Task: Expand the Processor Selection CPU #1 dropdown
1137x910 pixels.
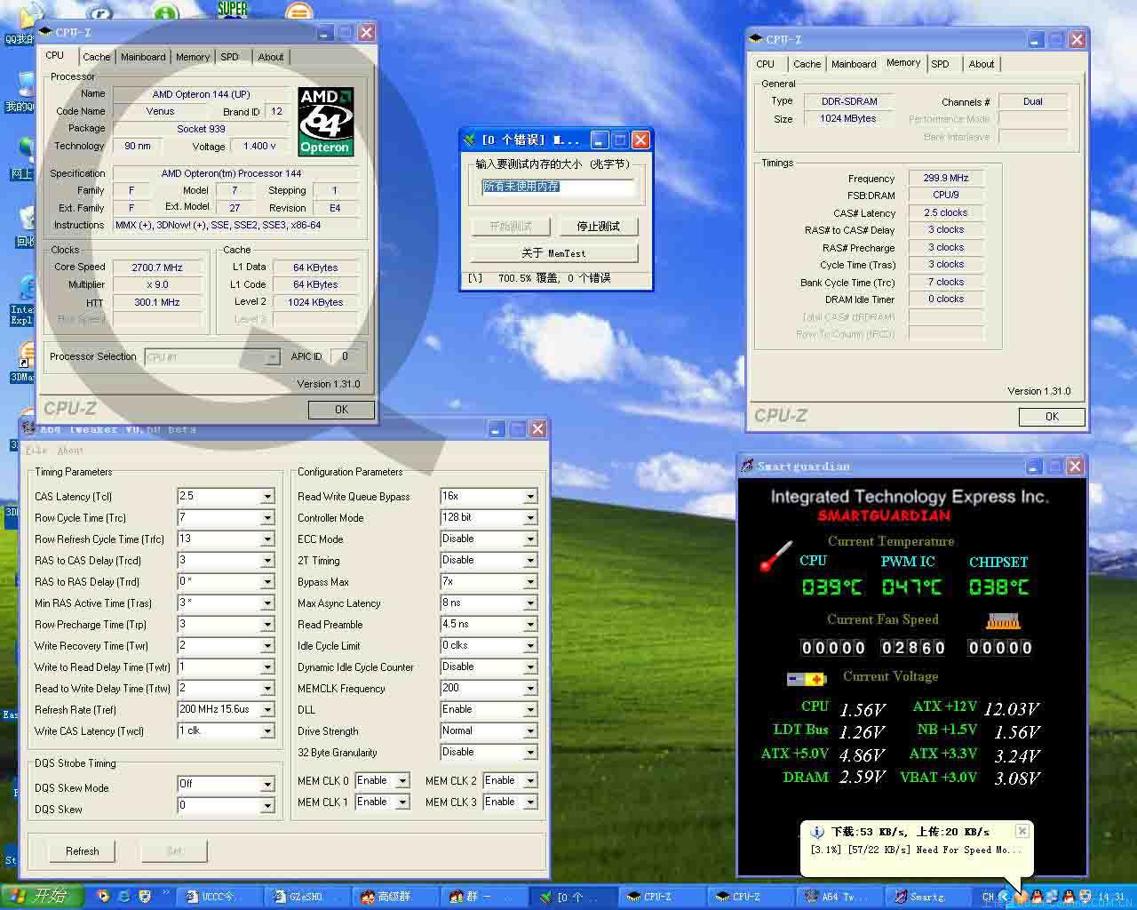Action: (x=272, y=357)
